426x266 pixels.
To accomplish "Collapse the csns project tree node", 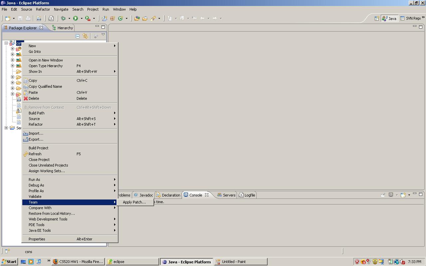I will pyautogui.click(x=6, y=43).
